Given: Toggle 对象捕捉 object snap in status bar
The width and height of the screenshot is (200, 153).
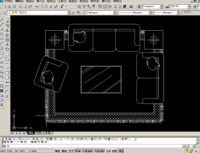Looking at the screenshot, I should [x=88, y=151].
